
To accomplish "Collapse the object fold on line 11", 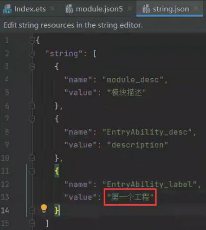I will point(32,171).
